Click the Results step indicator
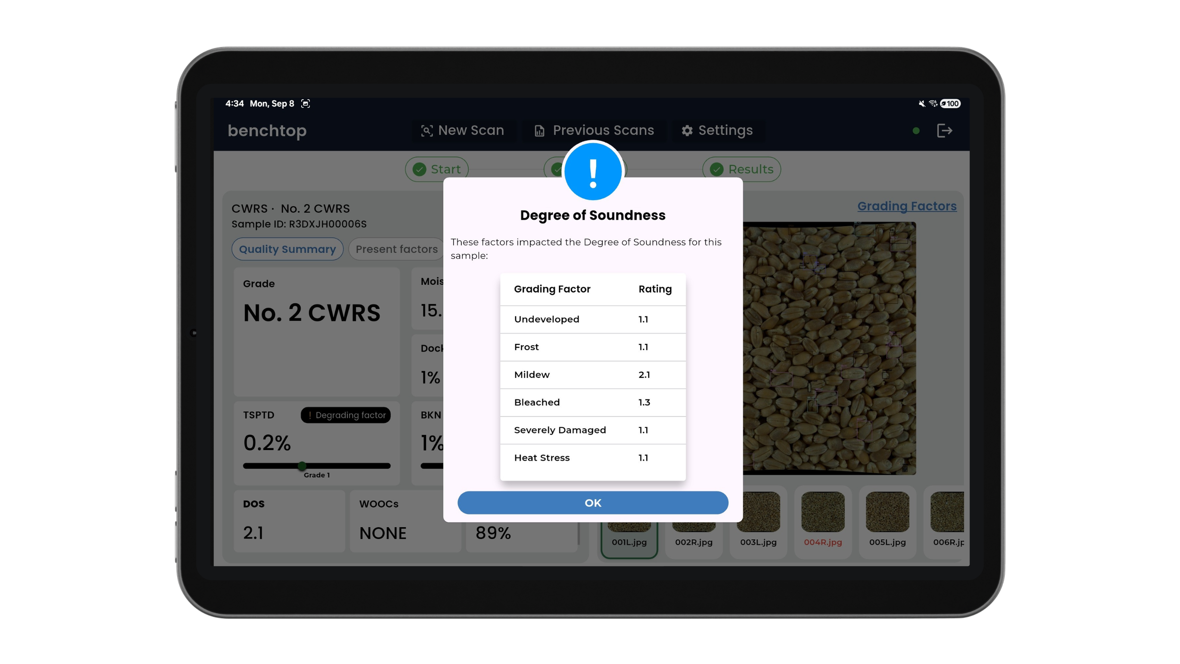 tap(741, 169)
